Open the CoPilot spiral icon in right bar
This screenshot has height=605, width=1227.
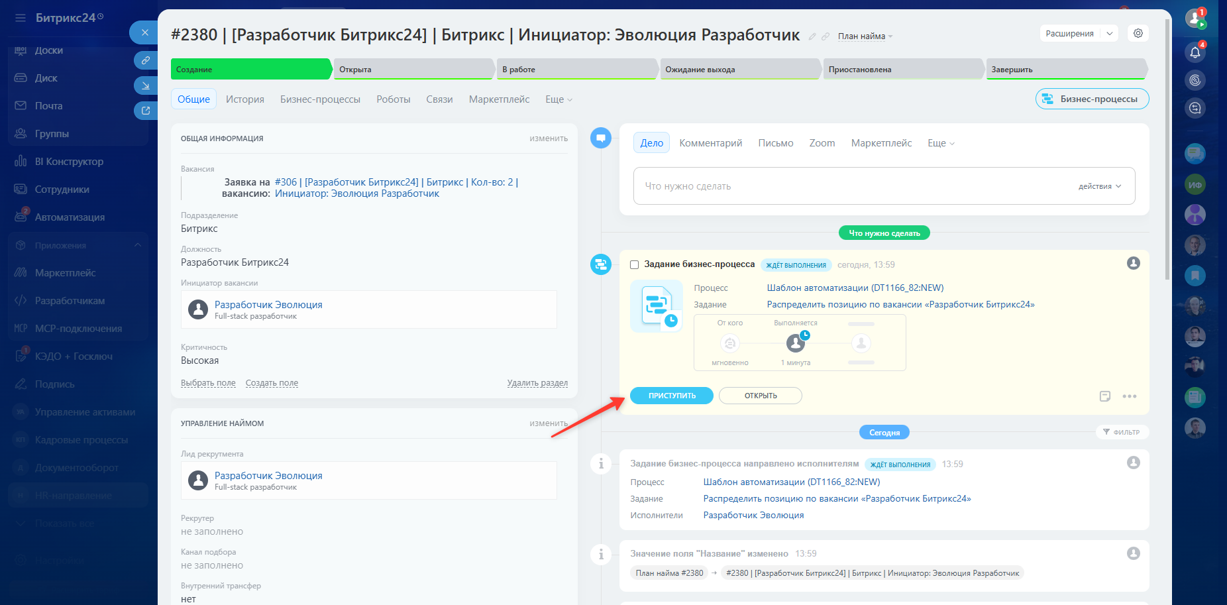1195,80
